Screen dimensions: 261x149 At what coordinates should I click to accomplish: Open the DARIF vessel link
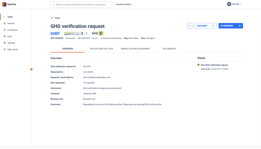(x=55, y=33)
